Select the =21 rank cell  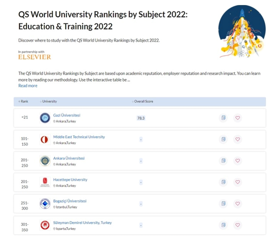point(25,117)
